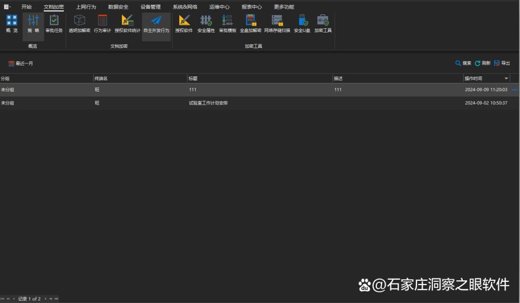Open 授权软件 tool icon
520x303 pixels.
tap(184, 23)
